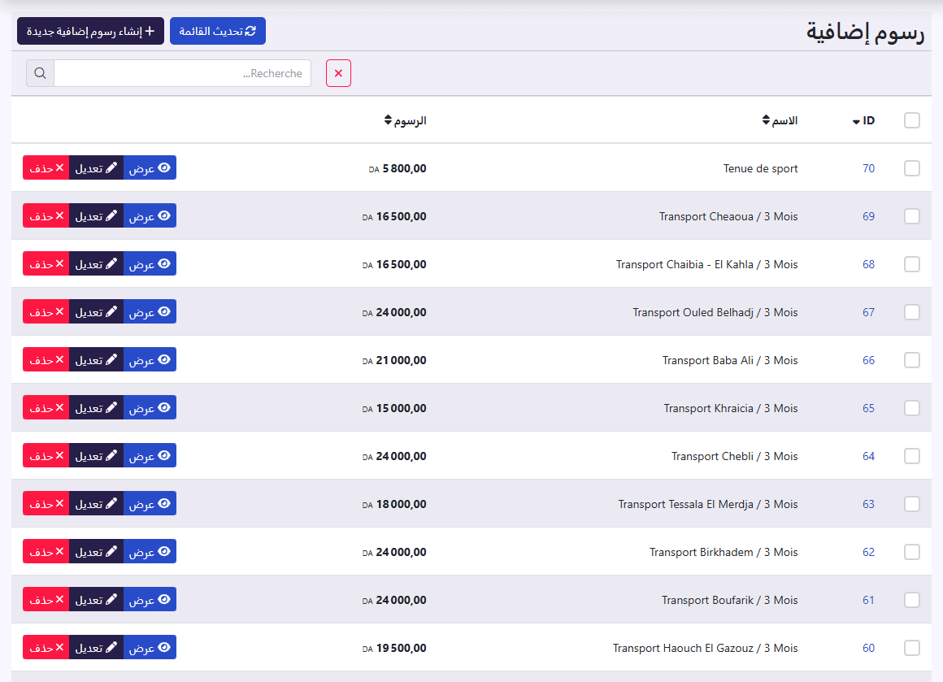Toggle the select-all header checkbox
Screen dimensions: 943x682
tap(912, 120)
